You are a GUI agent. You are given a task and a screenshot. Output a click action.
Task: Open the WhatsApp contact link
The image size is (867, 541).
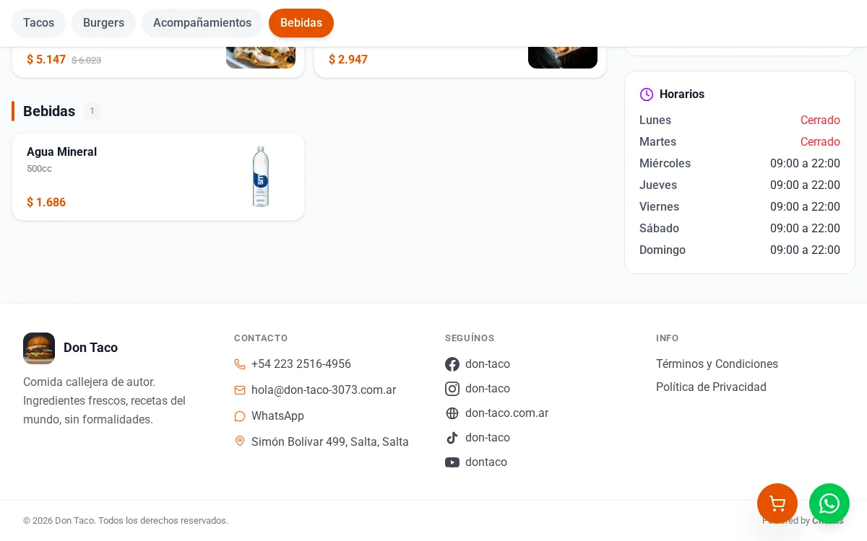tap(277, 416)
